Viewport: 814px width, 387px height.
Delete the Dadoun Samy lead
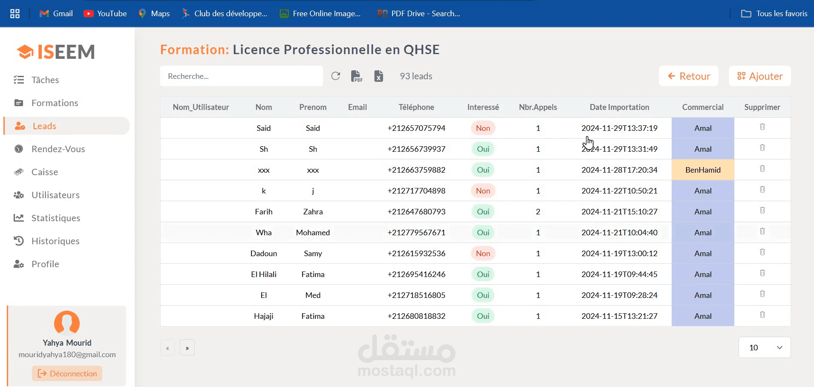click(762, 252)
